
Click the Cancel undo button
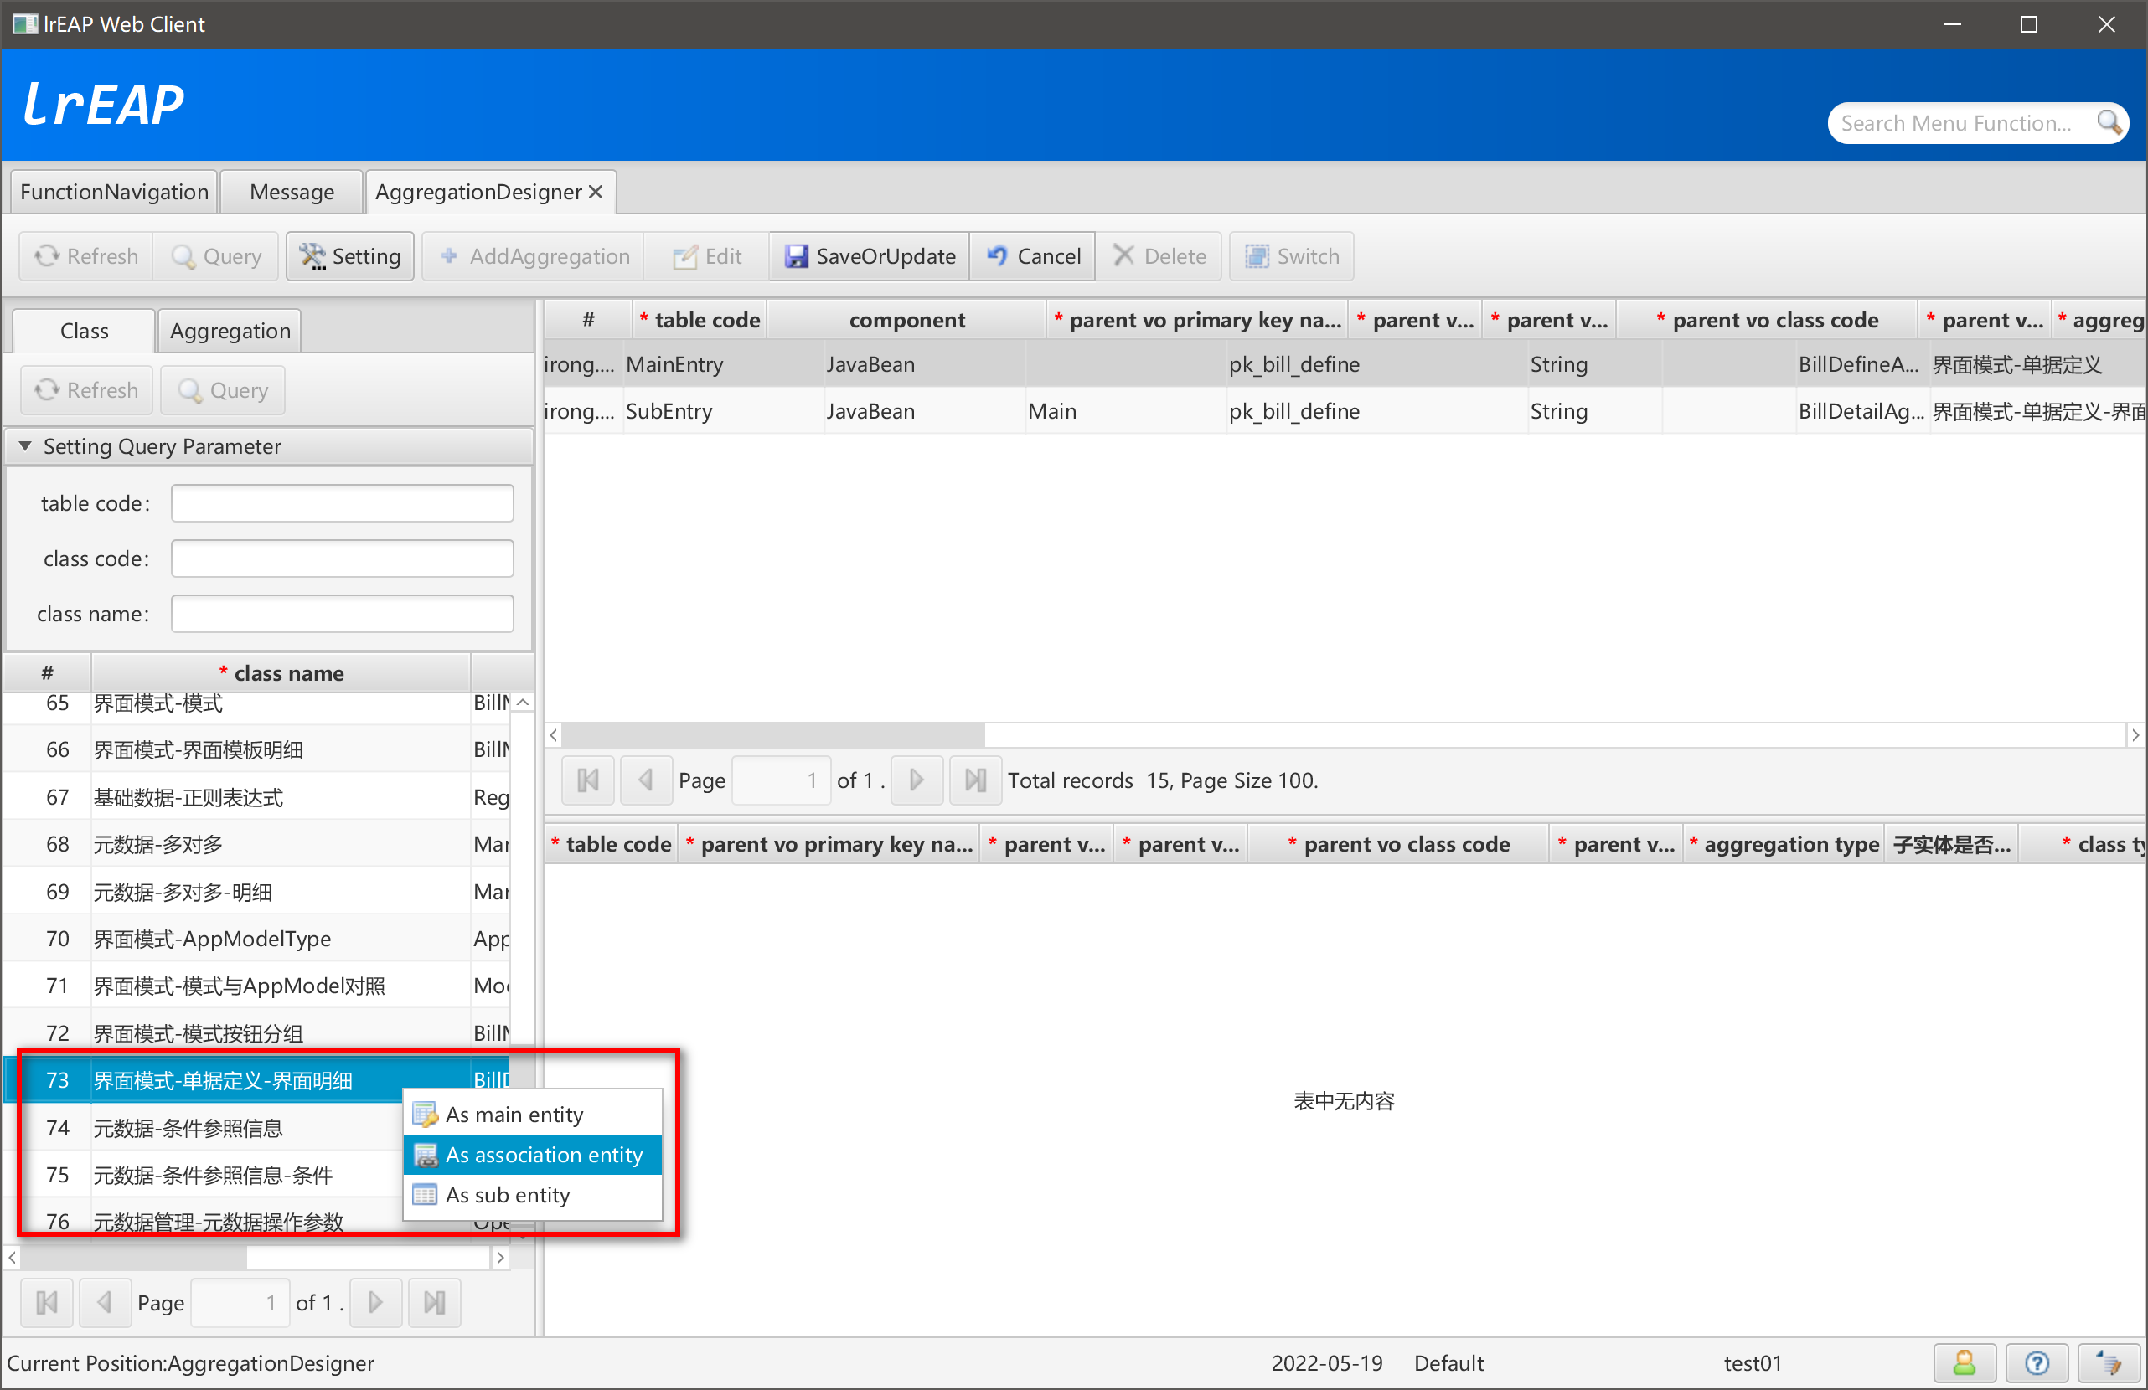1034,256
